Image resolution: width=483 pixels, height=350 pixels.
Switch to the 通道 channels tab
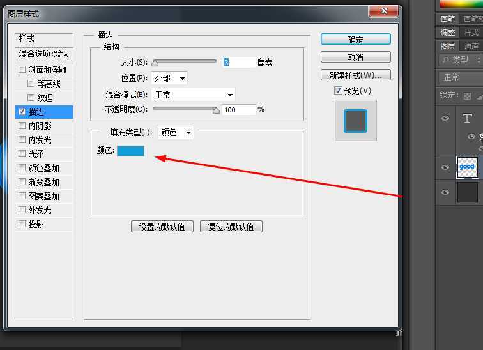(471, 46)
